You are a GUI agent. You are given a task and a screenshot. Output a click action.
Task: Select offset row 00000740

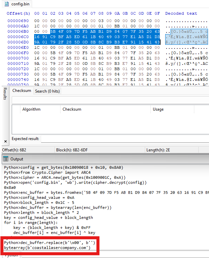(18, 80)
